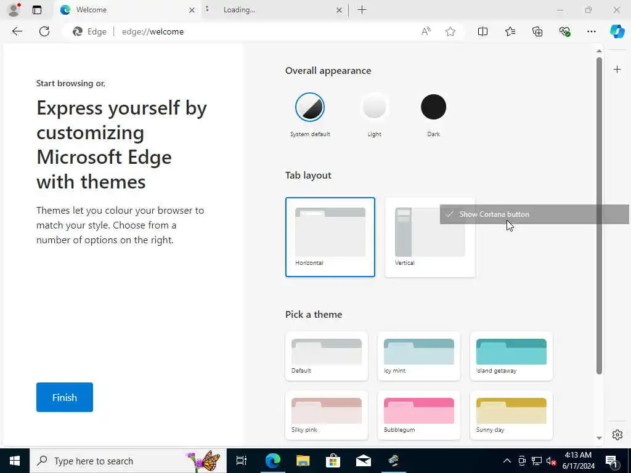The width and height of the screenshot is (631, 473).
Task: Open the network tray icon
Action: pyautogui.click(x=537, y=461)
